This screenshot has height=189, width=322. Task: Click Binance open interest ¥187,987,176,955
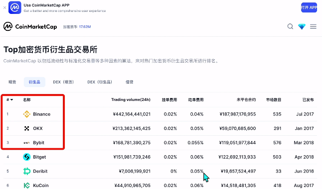(x=238, y=114)
